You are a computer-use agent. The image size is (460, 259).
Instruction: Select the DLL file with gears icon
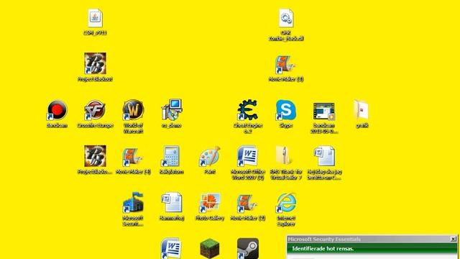[x=286, y=18]
